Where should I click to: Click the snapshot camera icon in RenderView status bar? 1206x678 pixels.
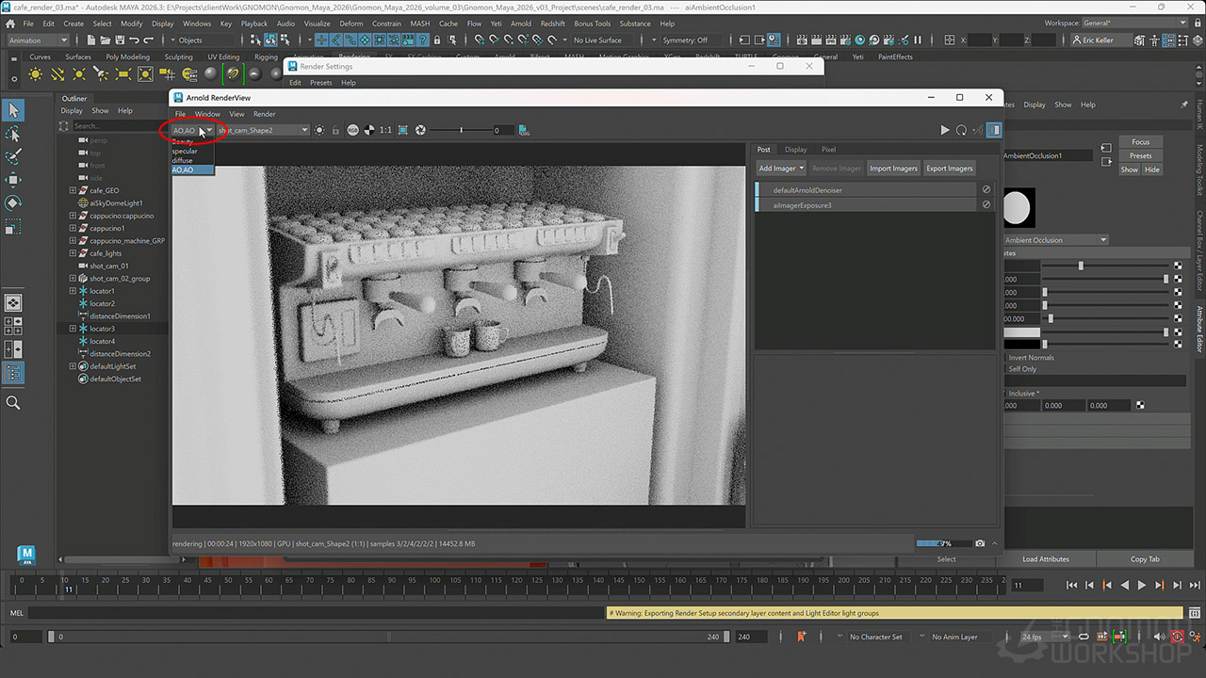point(980,543)
